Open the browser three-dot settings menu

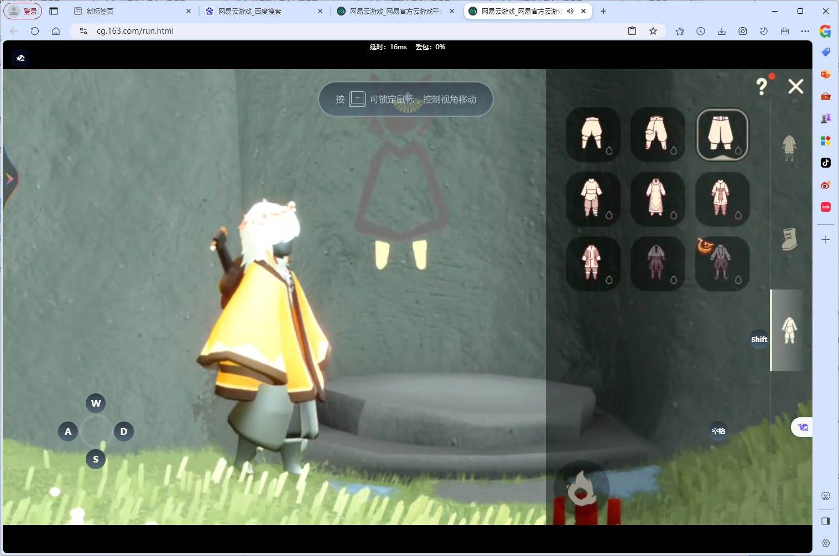click(x=805, y=31)
